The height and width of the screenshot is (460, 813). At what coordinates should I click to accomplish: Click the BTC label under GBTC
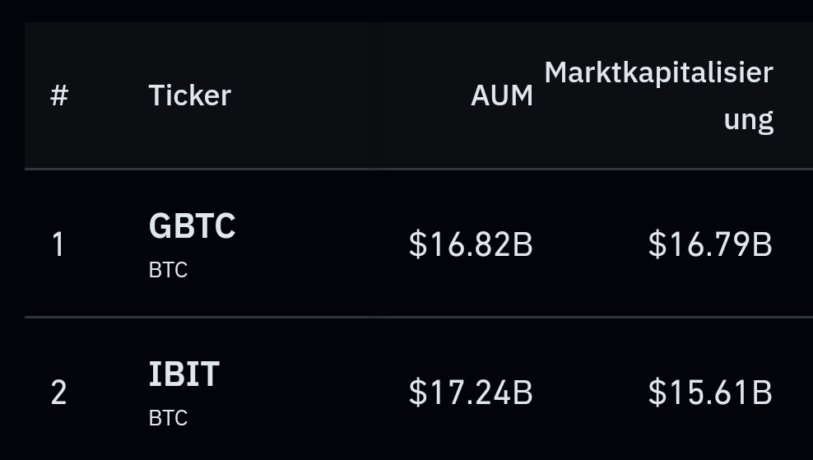pos(168,270)
